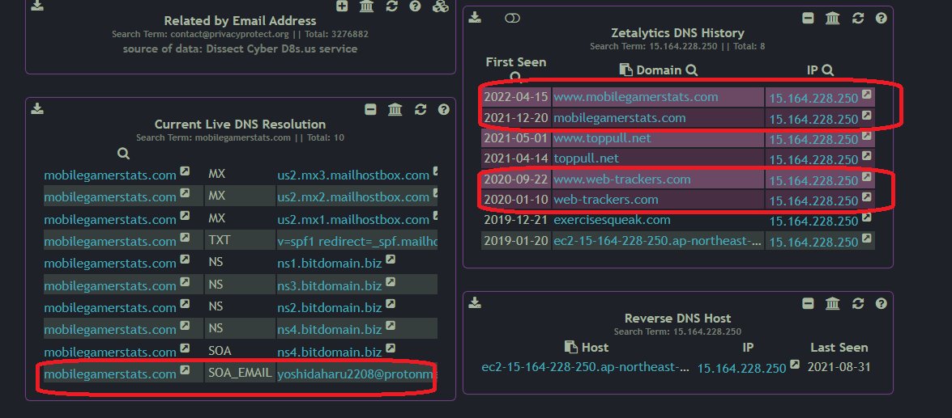
Task: Click IP 15.164.228.250 in the 2022-04-15 row
Action: [813, 98]
